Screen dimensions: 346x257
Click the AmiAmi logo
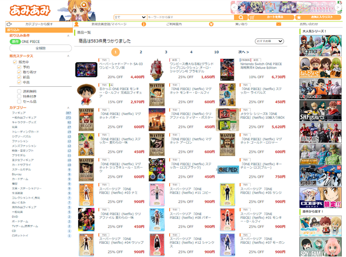[30, 10]
